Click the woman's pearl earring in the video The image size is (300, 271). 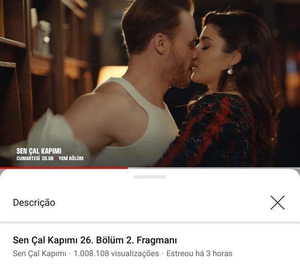[230, 71]
